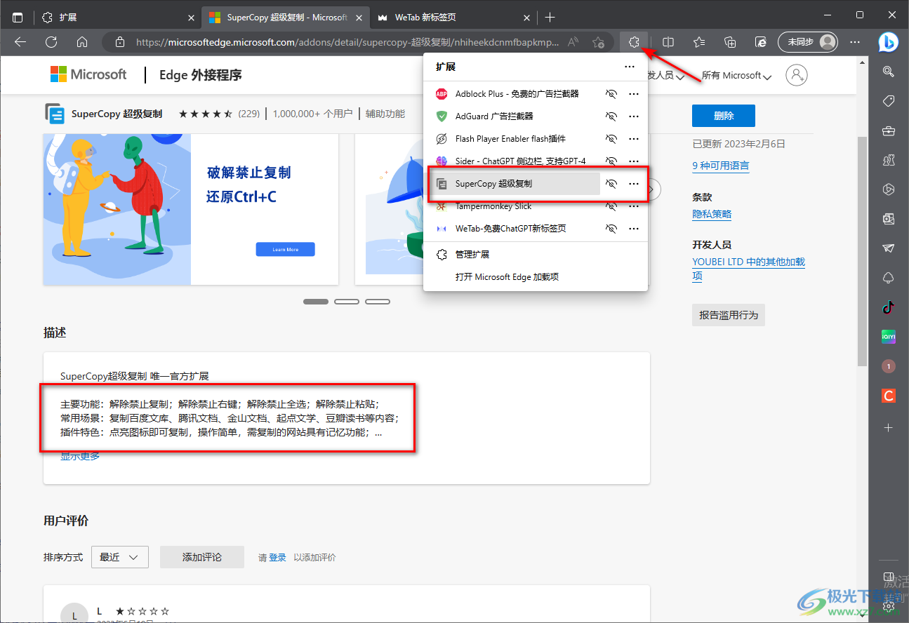
Task: Open YOUBEI LTD 中的其他加载项 link
Action: (x=748, y=269)
